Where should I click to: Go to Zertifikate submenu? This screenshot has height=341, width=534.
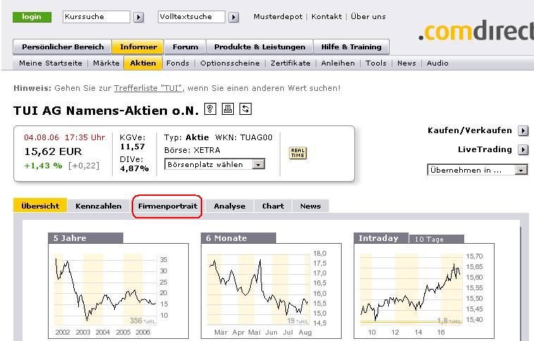pyautogui.click(x=290, y=63)
